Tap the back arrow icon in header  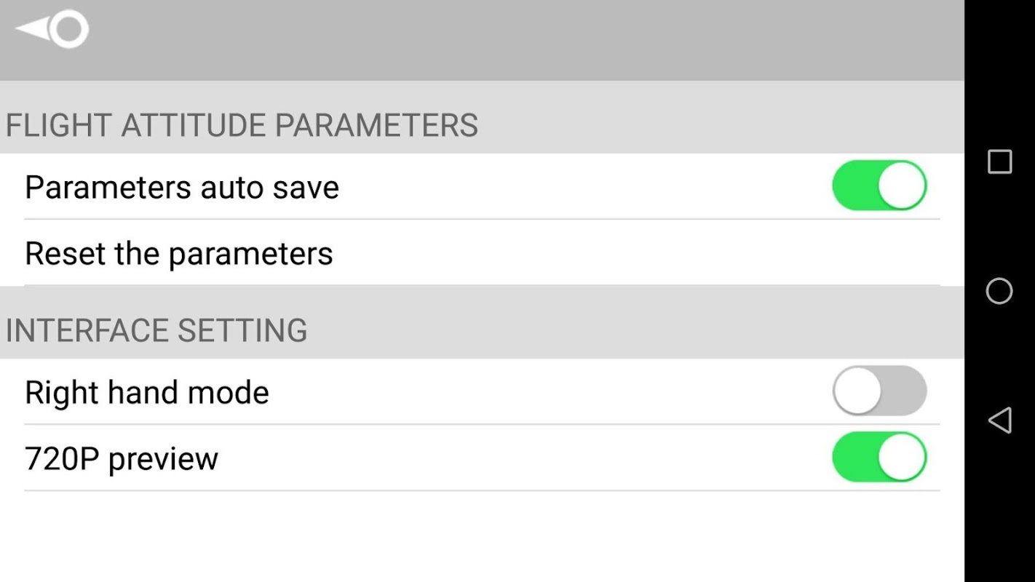[51, 29]
